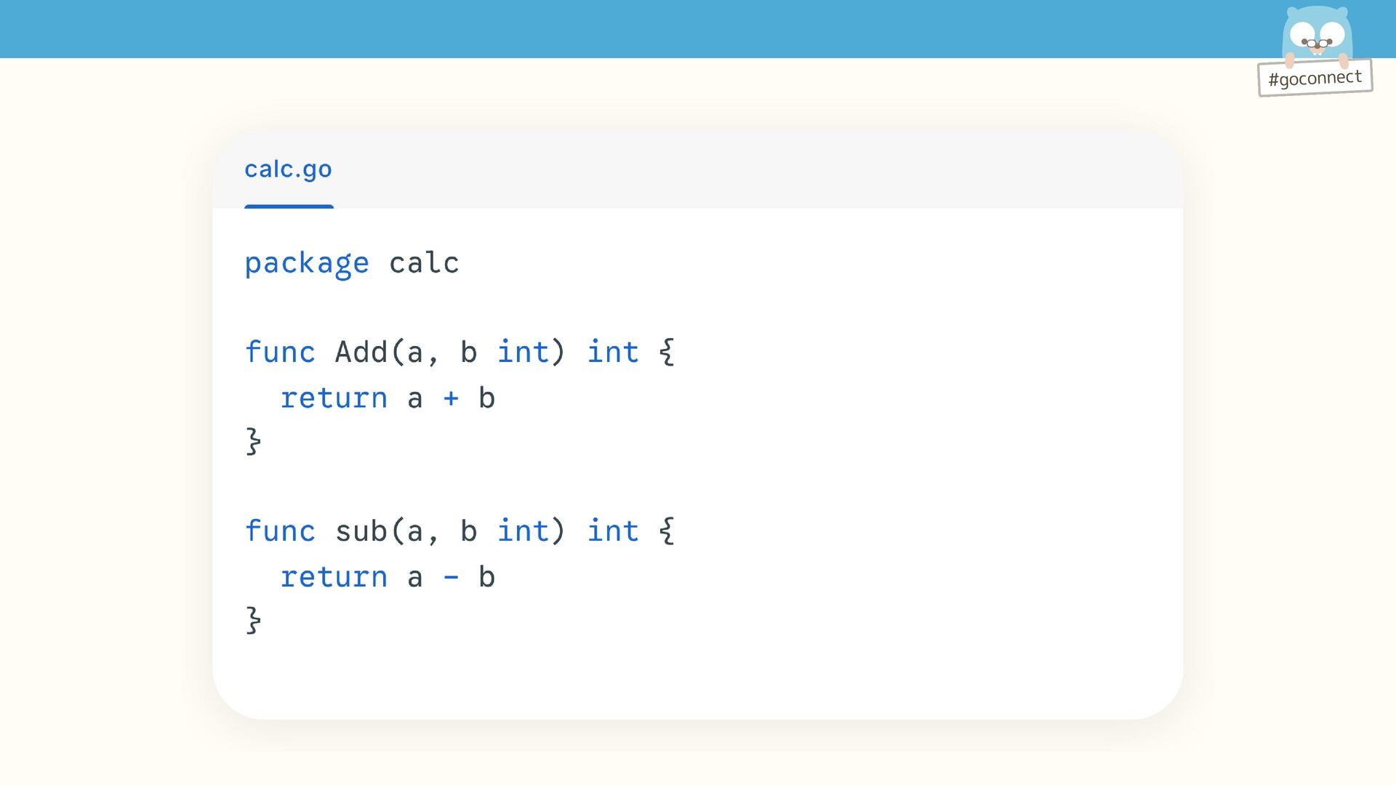Click the return keyword inside Add
Viewport: 1396px width, 785px height.
coord(334,398)
